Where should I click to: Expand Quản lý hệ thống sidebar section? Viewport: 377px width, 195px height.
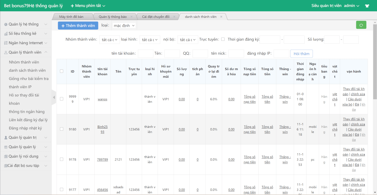[26, 24]
